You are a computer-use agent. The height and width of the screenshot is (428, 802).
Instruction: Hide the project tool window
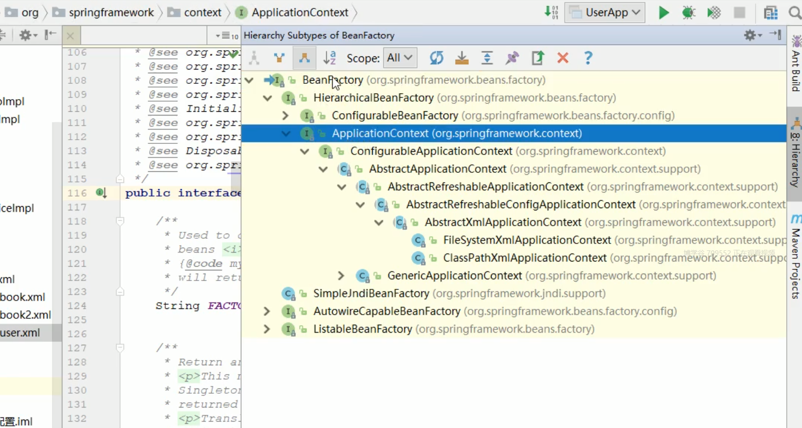(51, 35)
